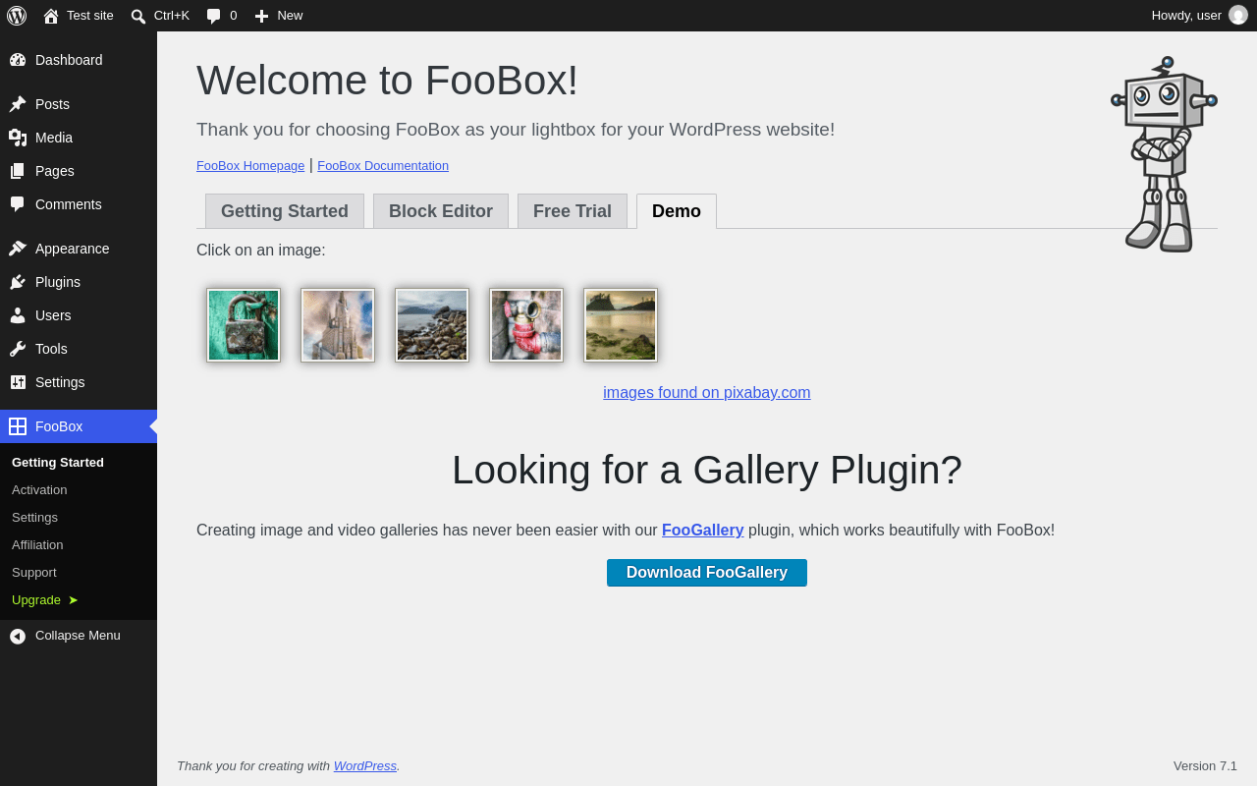Open the FooBox Documentation link
Screen dimensions: 1257x786
pos(383,166)
